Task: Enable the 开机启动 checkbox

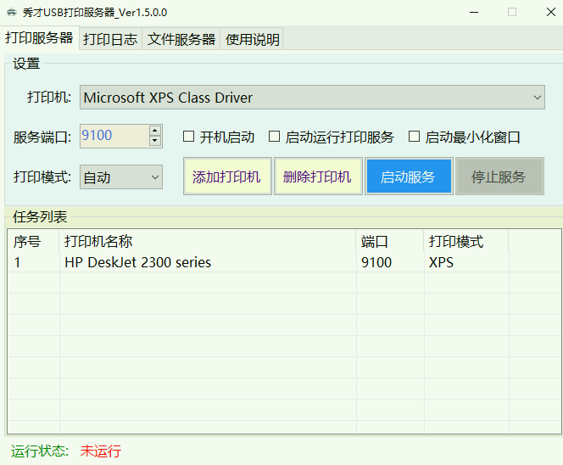Action: pos(189,137)
